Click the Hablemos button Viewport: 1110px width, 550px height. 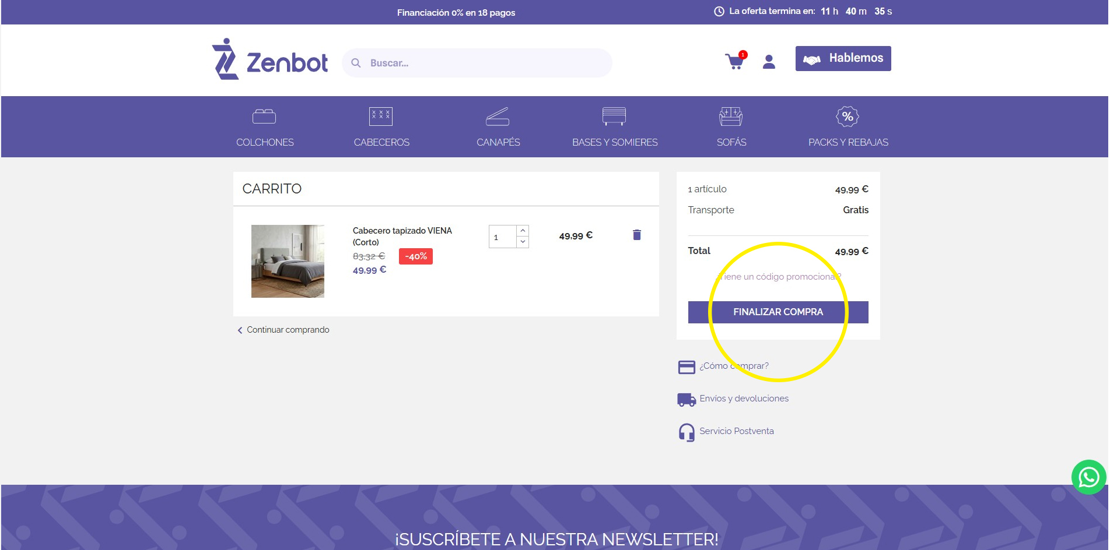click(843, 58)
